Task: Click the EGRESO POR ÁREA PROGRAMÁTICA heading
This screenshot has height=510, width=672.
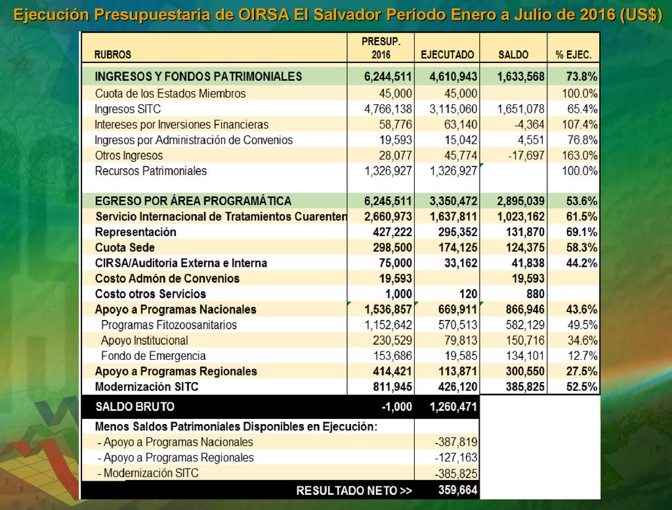Action: click(193, 201)
